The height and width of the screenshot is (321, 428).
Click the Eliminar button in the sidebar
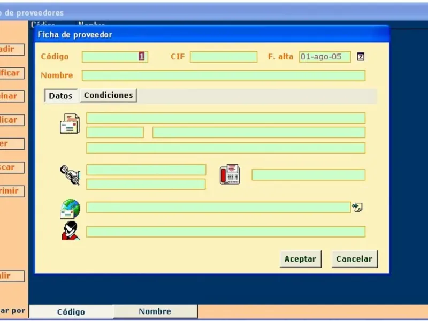[x=12, y=96]
